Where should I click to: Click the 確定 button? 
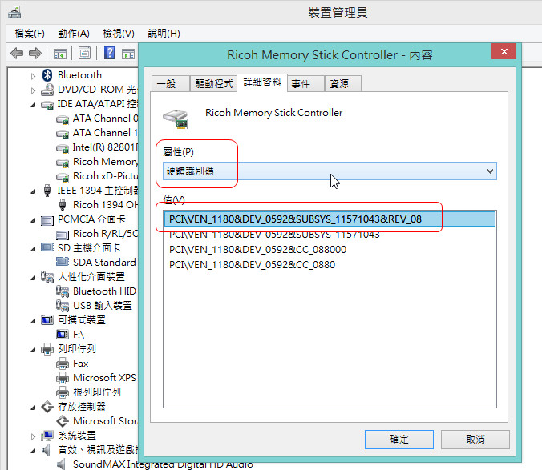[399, 440]
